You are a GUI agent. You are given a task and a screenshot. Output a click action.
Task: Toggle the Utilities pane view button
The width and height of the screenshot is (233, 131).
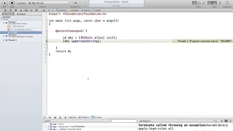pos(219,3)
